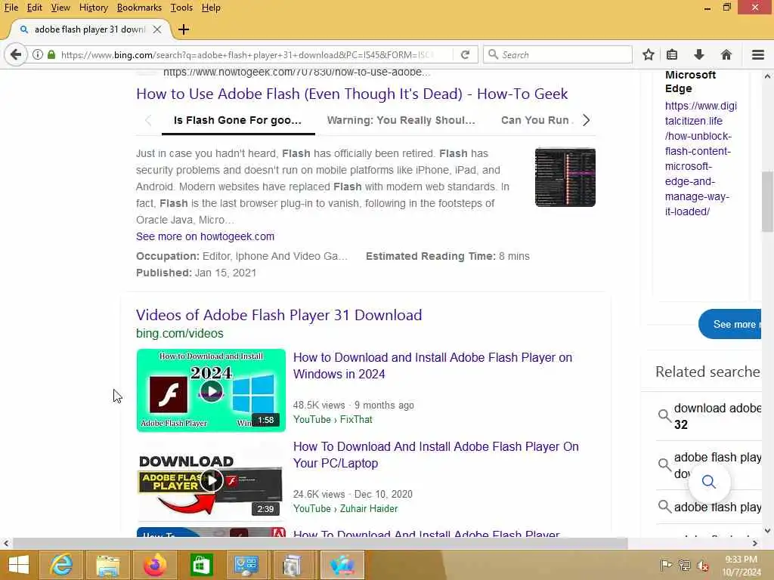Select the 'Warning: You Really Shoul...' tab
Image resolution: width=774 pixels, height=580 pixels.
tap(401, 120)
